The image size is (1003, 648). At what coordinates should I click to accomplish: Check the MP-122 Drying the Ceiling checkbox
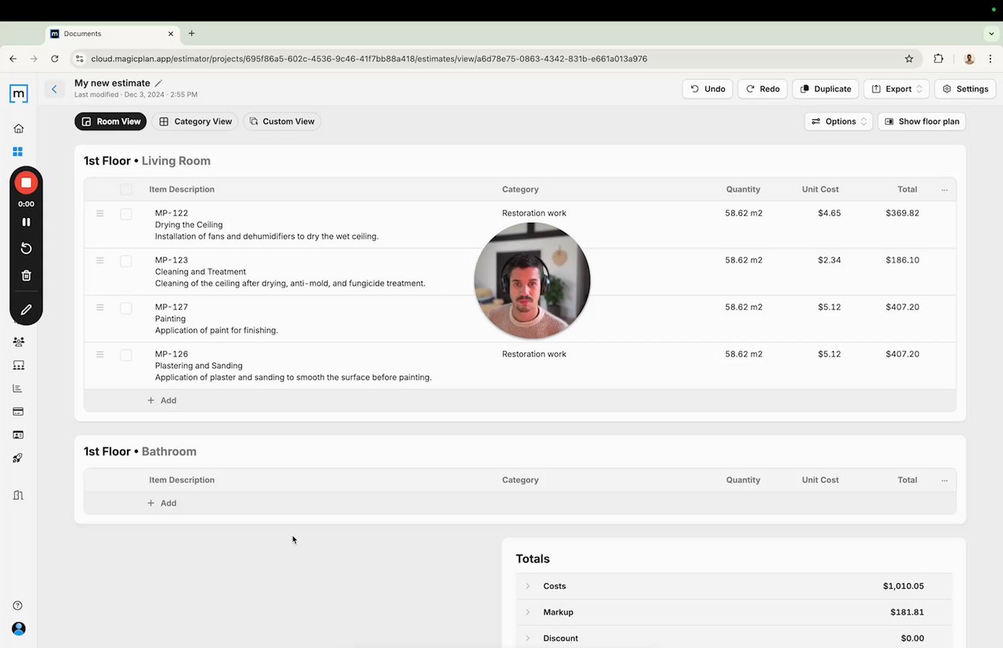coord(126,214)
